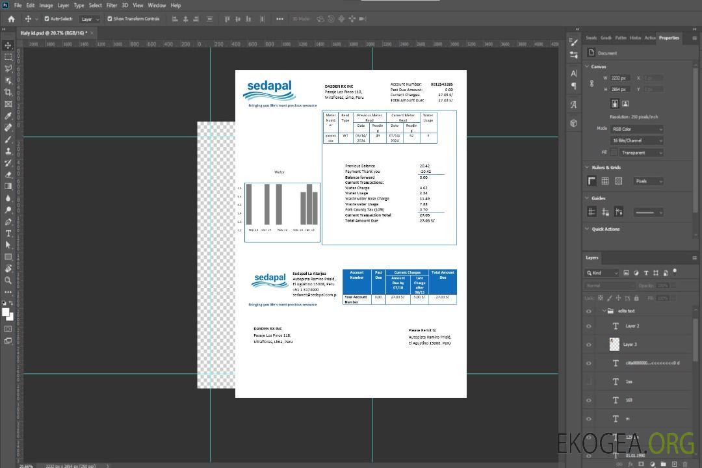The image size is (702, 468).
Task: Open the 3D panel cube icon
Action: [x=574, y=123]
